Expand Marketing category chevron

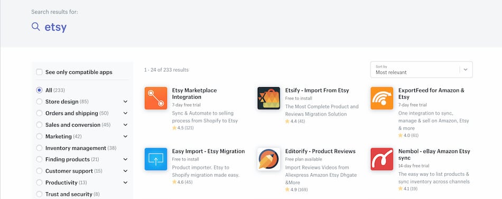click(x=126, y=136)
